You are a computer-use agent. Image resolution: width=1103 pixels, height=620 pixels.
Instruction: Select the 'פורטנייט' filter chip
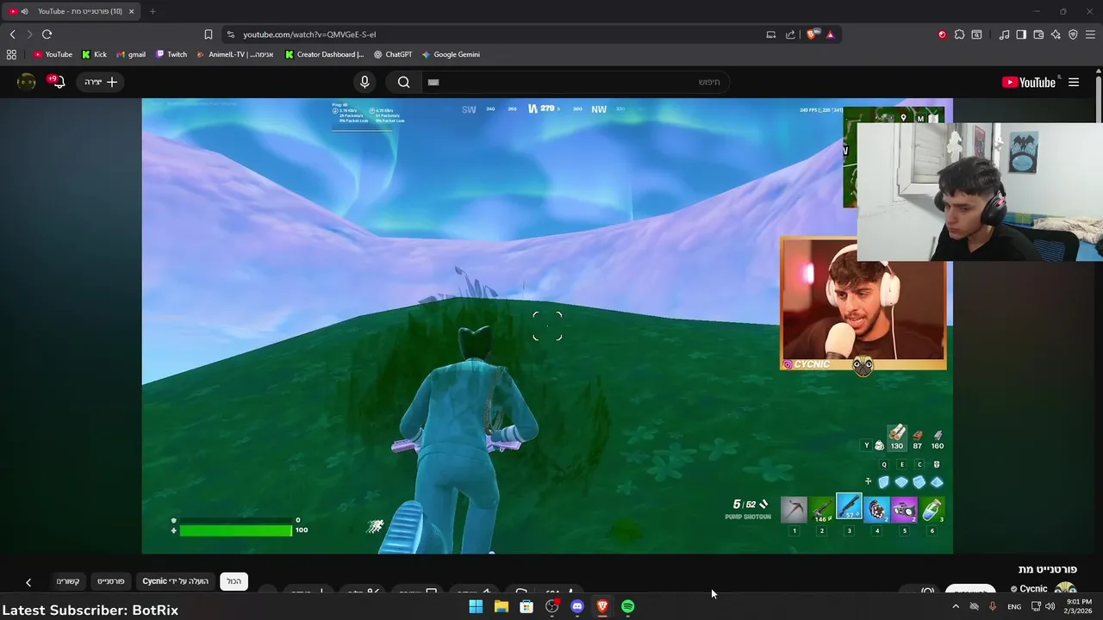110,581
